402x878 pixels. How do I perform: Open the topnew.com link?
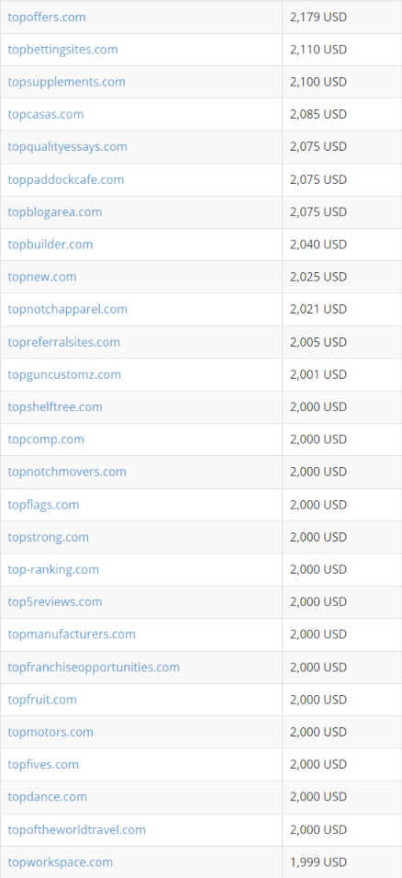tap(42, 277)
